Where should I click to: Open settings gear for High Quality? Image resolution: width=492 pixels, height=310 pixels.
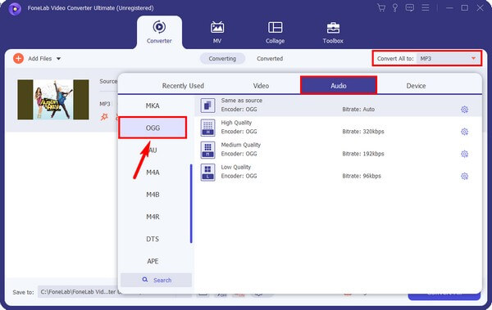[464, 132]
